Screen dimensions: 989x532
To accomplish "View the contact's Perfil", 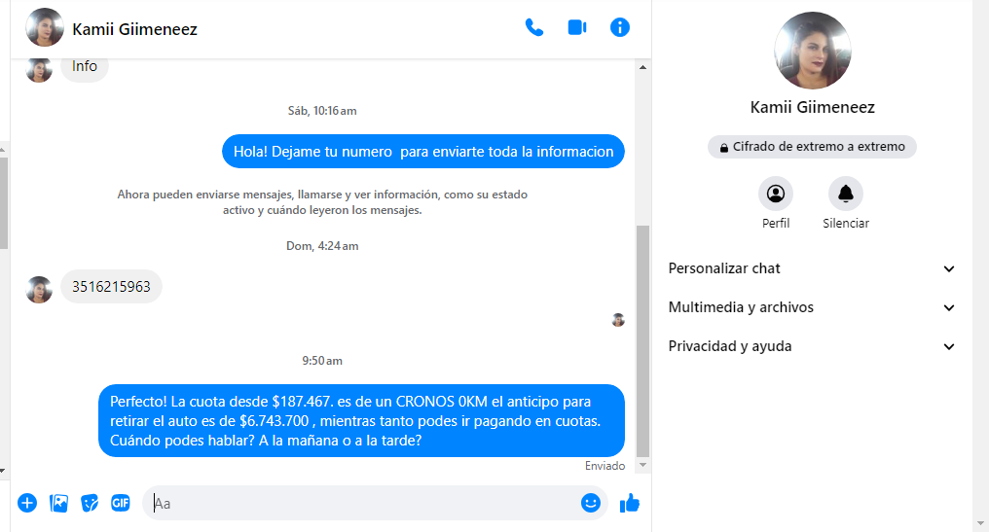I will pyautogui.click(x=775, y=194).
